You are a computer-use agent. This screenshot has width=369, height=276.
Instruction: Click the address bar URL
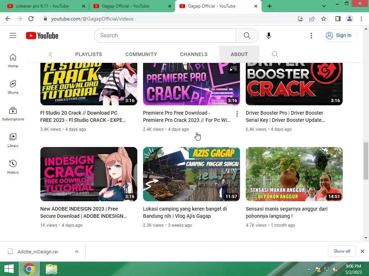click(92, 19)
